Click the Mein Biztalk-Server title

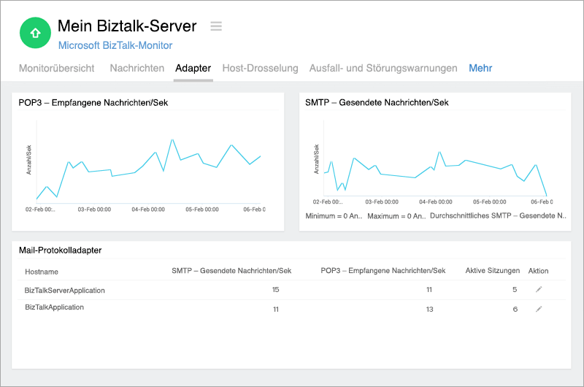pyautogui.click(x=127, y=26)
